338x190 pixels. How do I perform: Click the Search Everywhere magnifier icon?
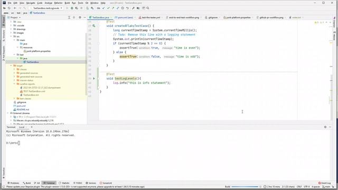(x=148, y=8)
